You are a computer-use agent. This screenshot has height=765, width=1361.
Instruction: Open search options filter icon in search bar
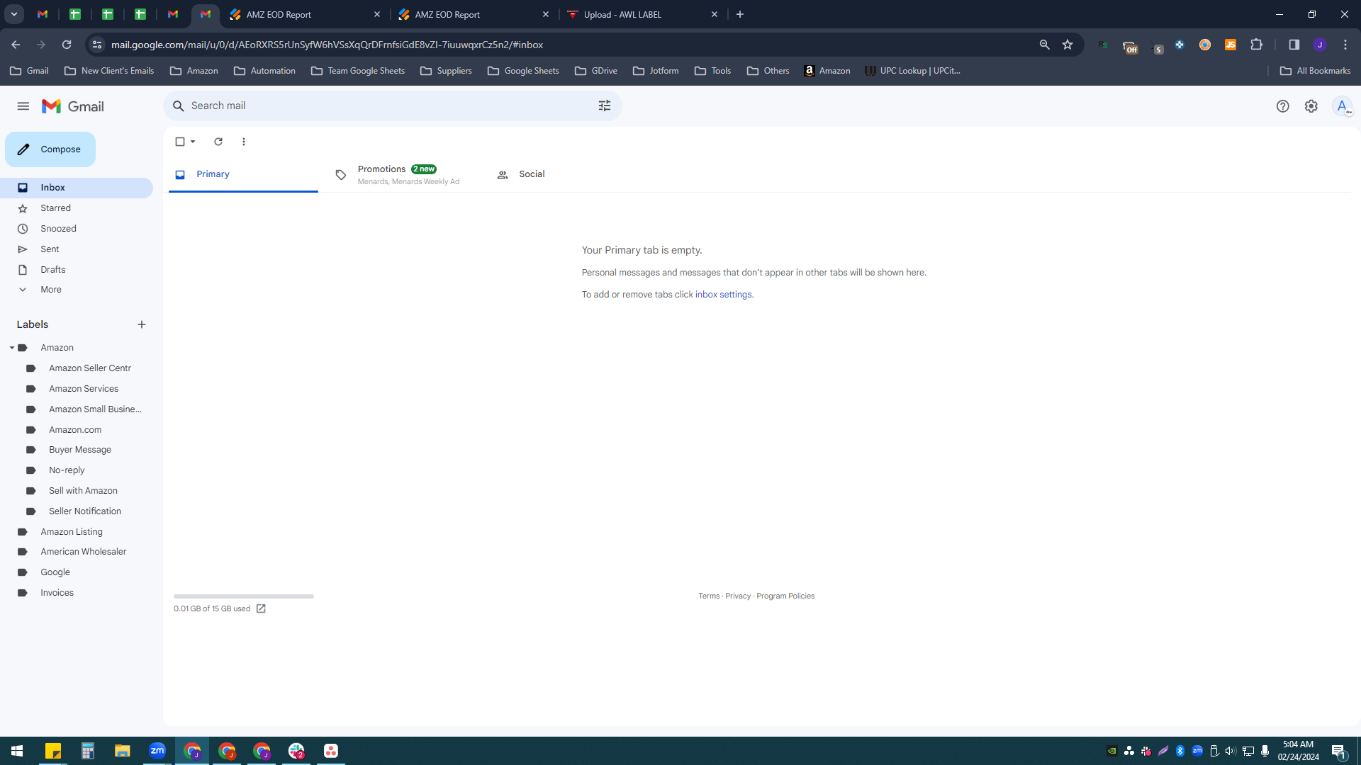coord(605,106)
